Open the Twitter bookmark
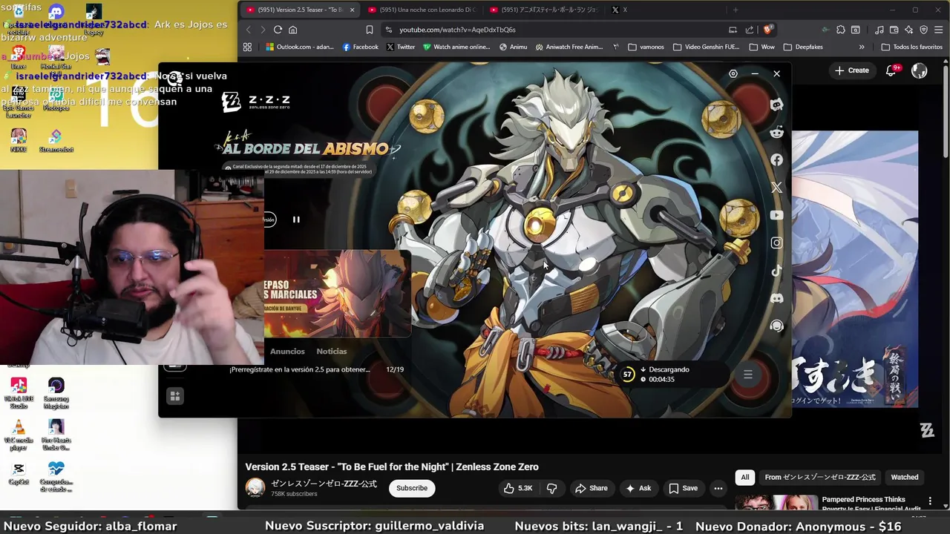950x534 pixels. click(x=401, y=47)
